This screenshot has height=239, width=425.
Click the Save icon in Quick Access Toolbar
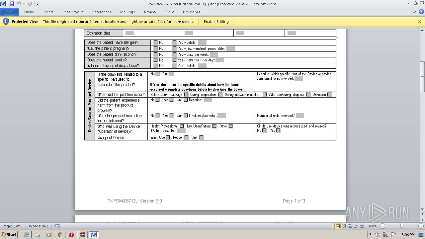click(x=12, y=4)
